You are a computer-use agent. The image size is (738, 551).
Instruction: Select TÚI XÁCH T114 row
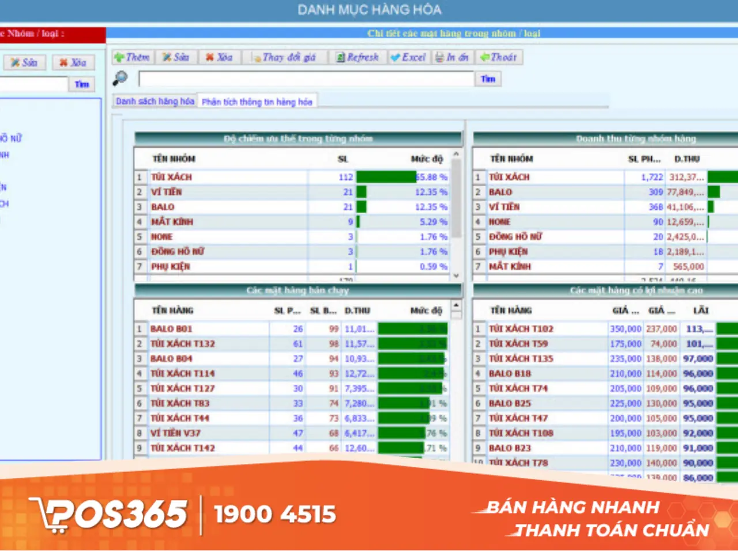pos(292,373)
